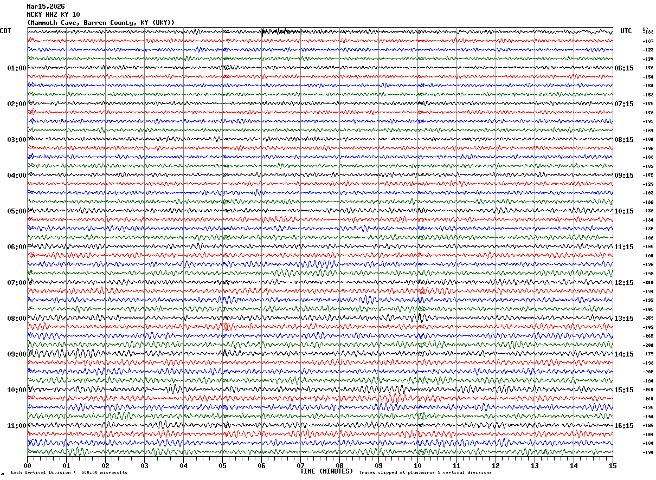Click the 09 tick on the minutes axis
The image size is (656, 480).
(378, 465)
